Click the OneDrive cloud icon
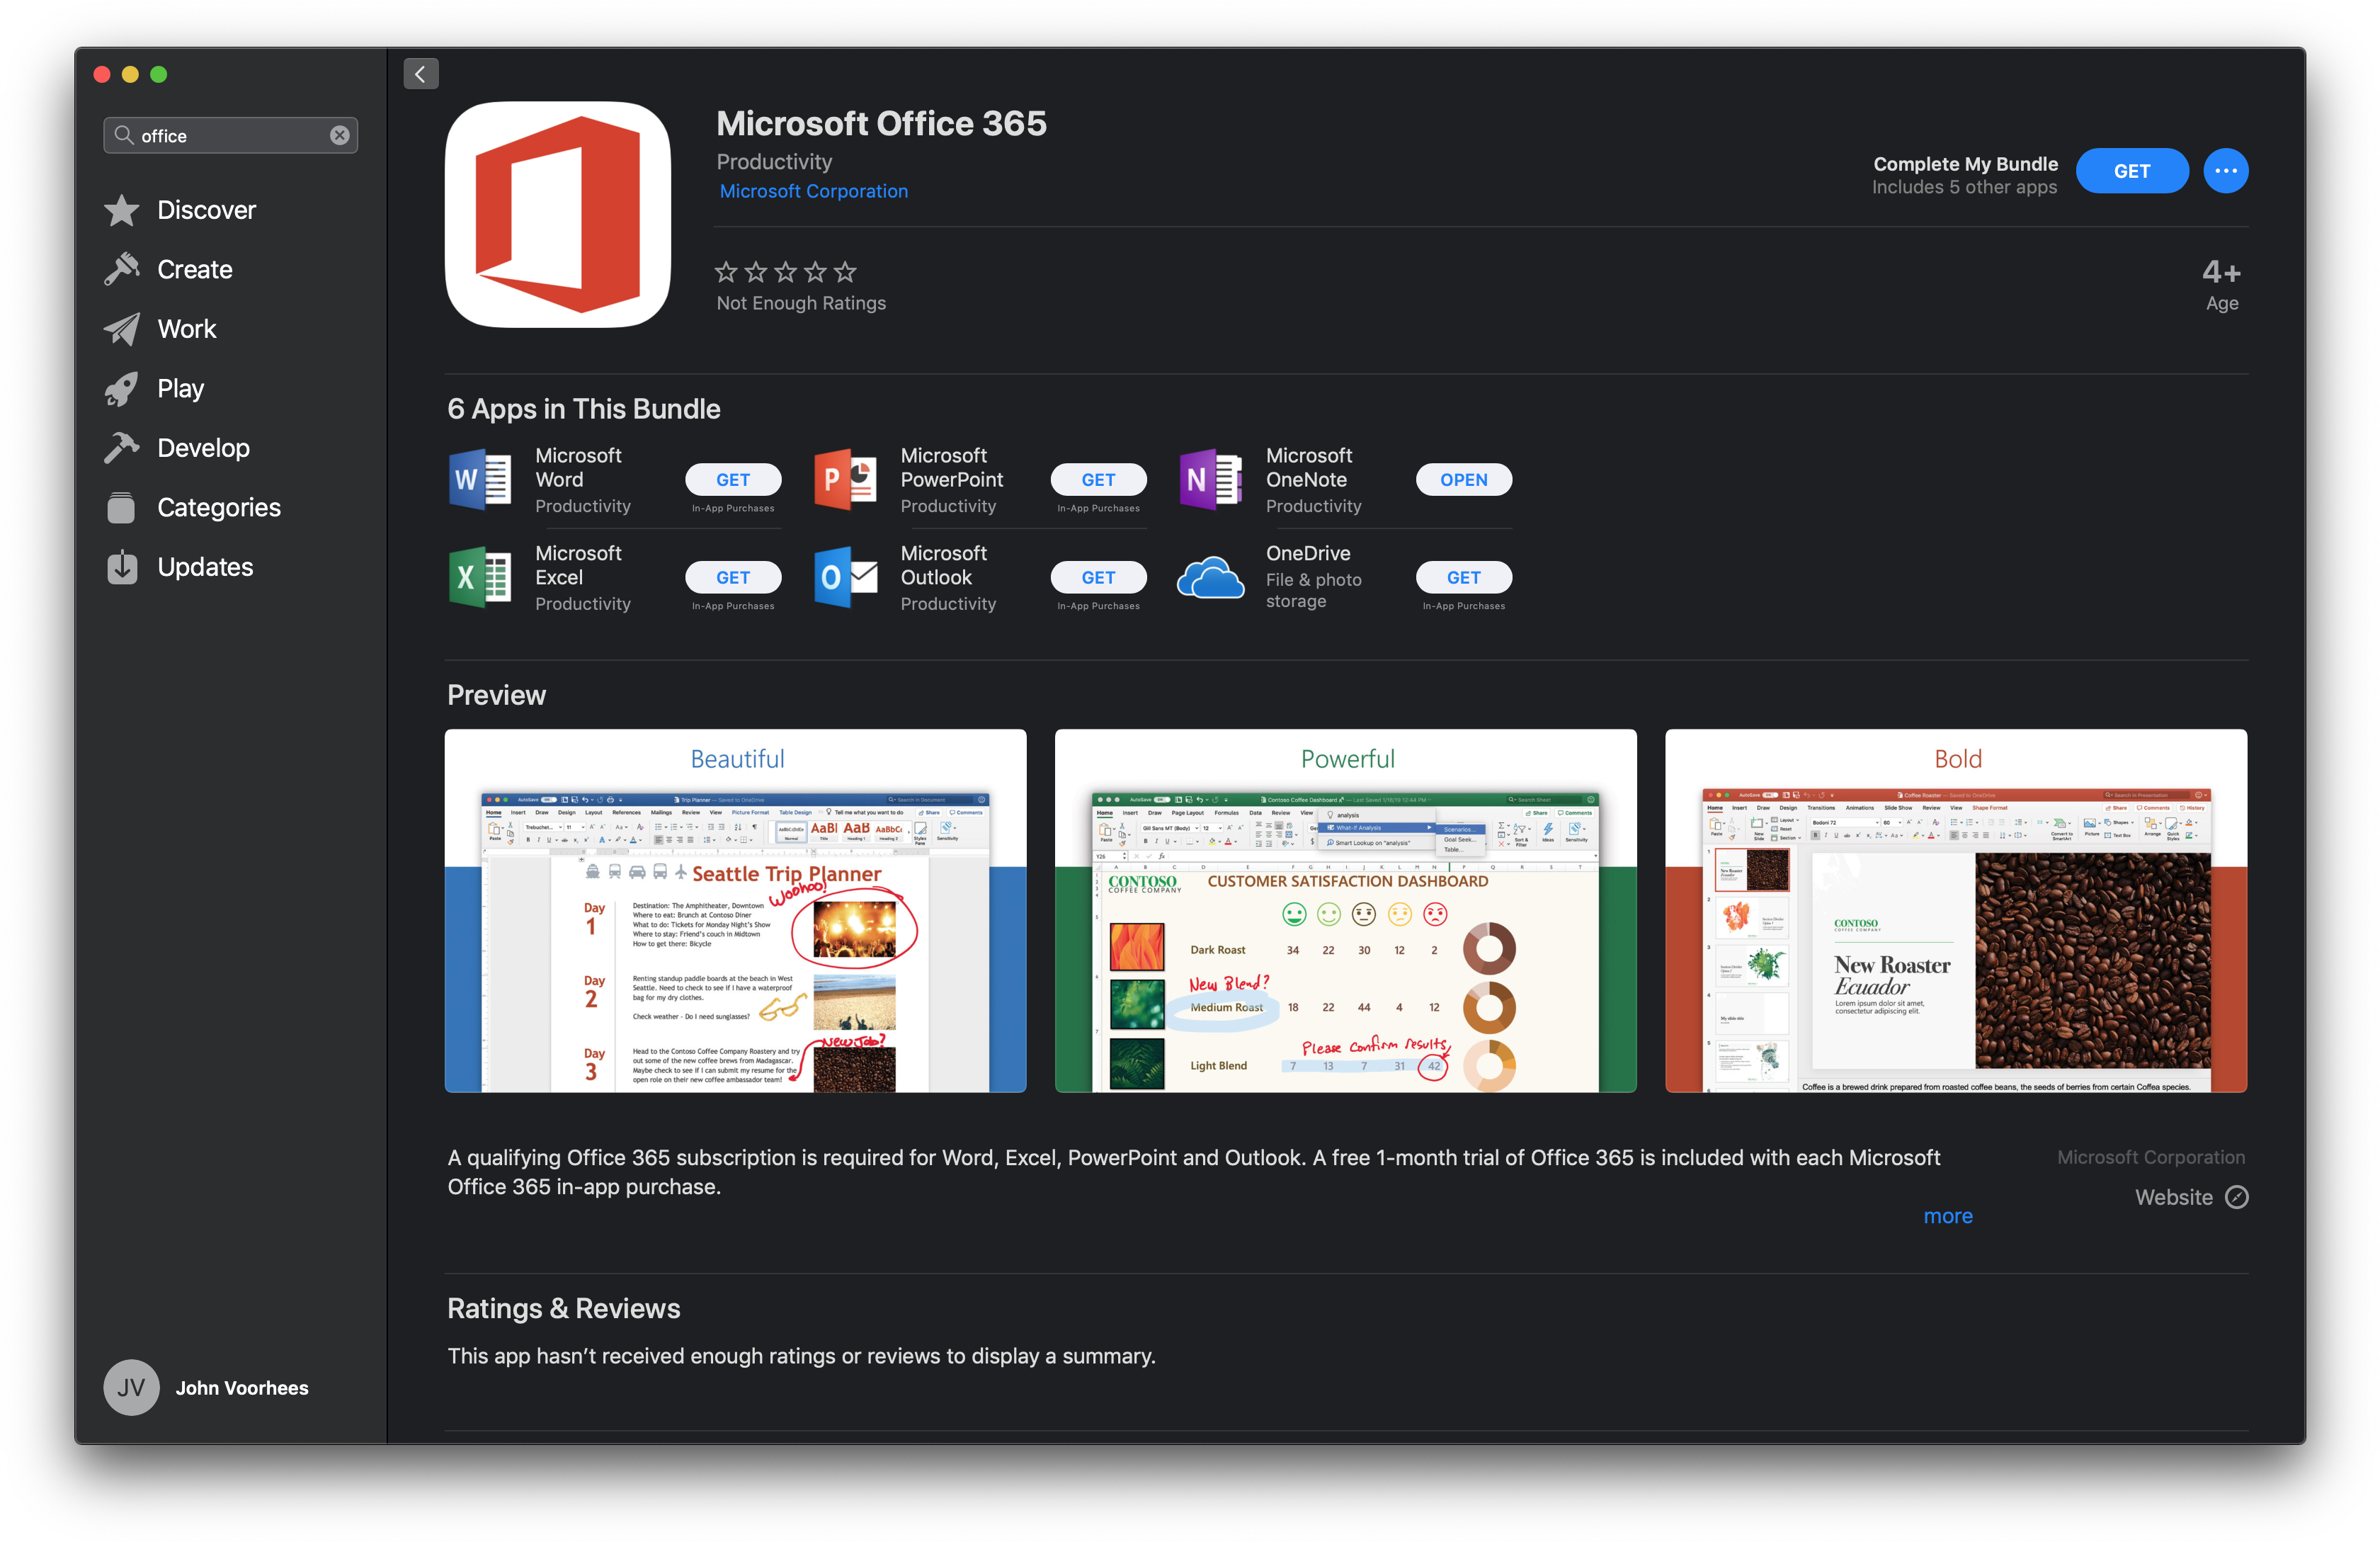 click(x=1211, y=578)
